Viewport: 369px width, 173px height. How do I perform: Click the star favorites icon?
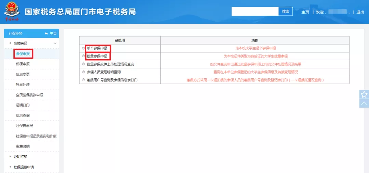364,94
